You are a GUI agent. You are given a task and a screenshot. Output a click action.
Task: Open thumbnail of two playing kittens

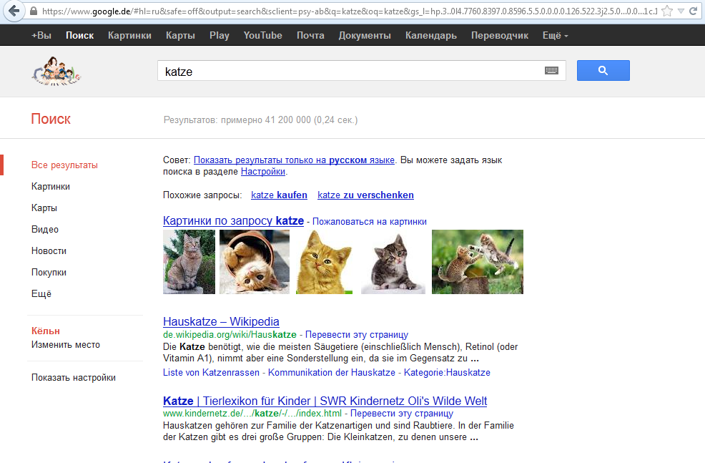478,262
